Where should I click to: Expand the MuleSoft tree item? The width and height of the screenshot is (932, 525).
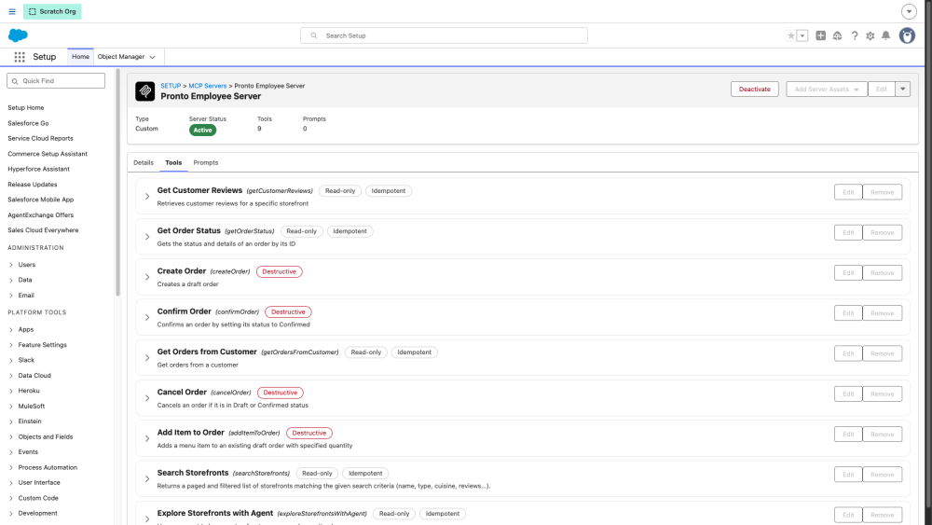click(x=10, y=406)
